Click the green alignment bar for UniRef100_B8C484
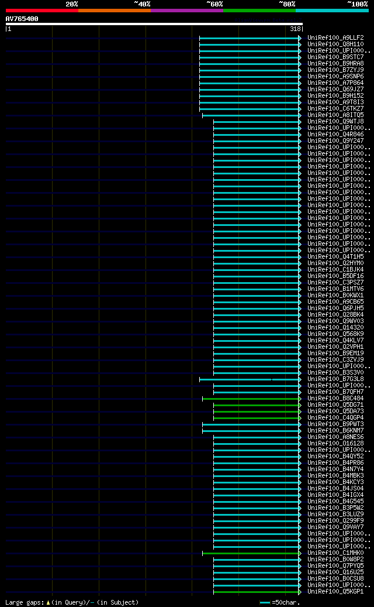 click(251, 399)
